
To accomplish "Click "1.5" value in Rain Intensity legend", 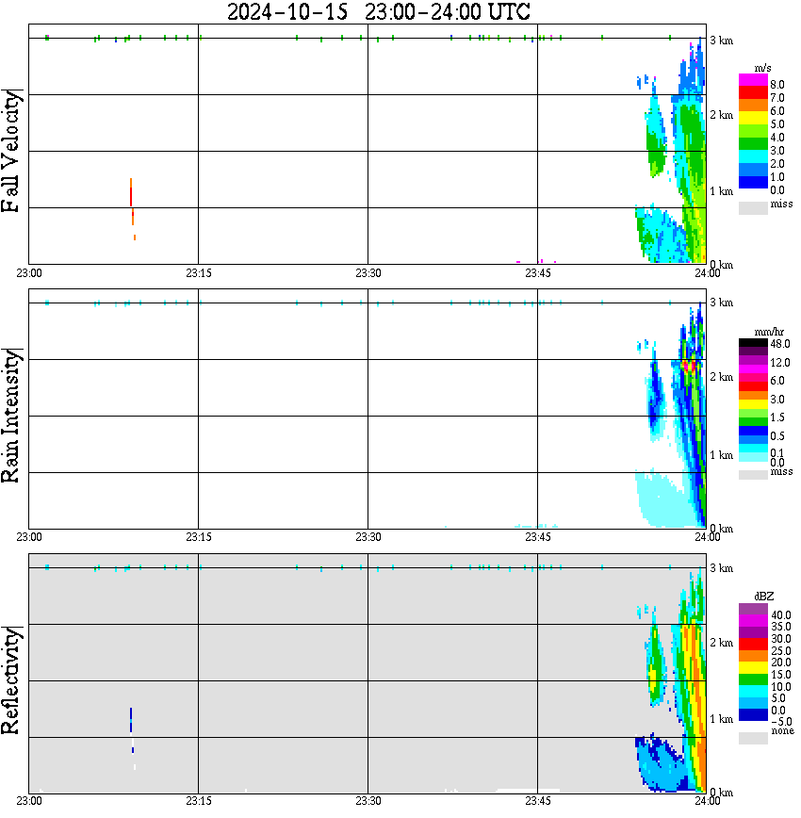I will tap(777, 417).
